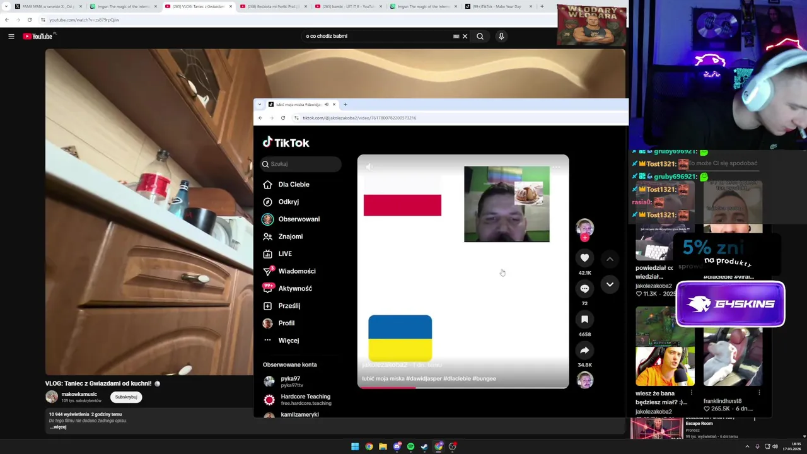Open franklindhurst8 dog video thumbnail

point(733,356)
